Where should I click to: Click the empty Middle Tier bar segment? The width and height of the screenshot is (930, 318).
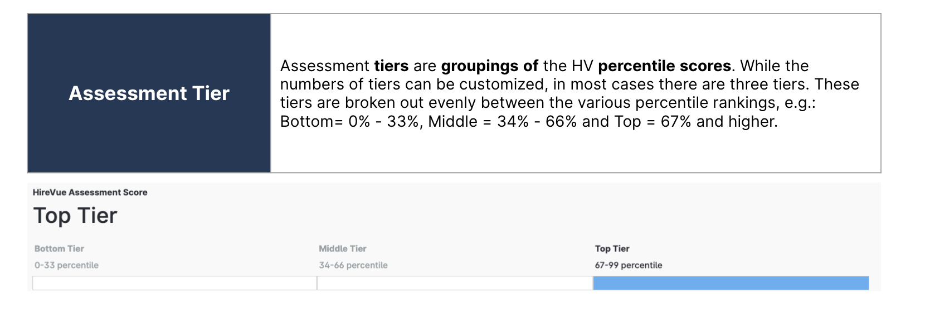[455, 283]
